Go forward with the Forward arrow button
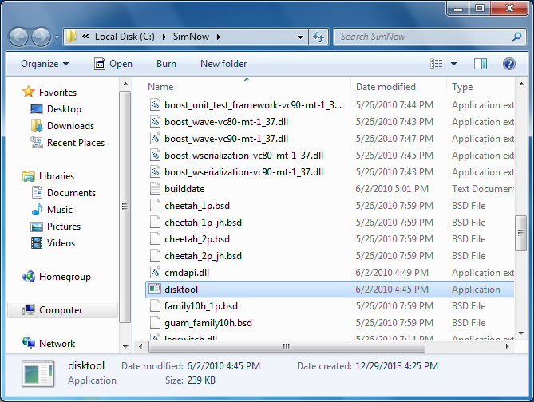Viewport: 534px width, 402px height. (x=41, y=37)
